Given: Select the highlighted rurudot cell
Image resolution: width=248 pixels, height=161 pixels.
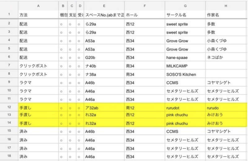Looking at the screenshot, I should (x=185, y=106).
